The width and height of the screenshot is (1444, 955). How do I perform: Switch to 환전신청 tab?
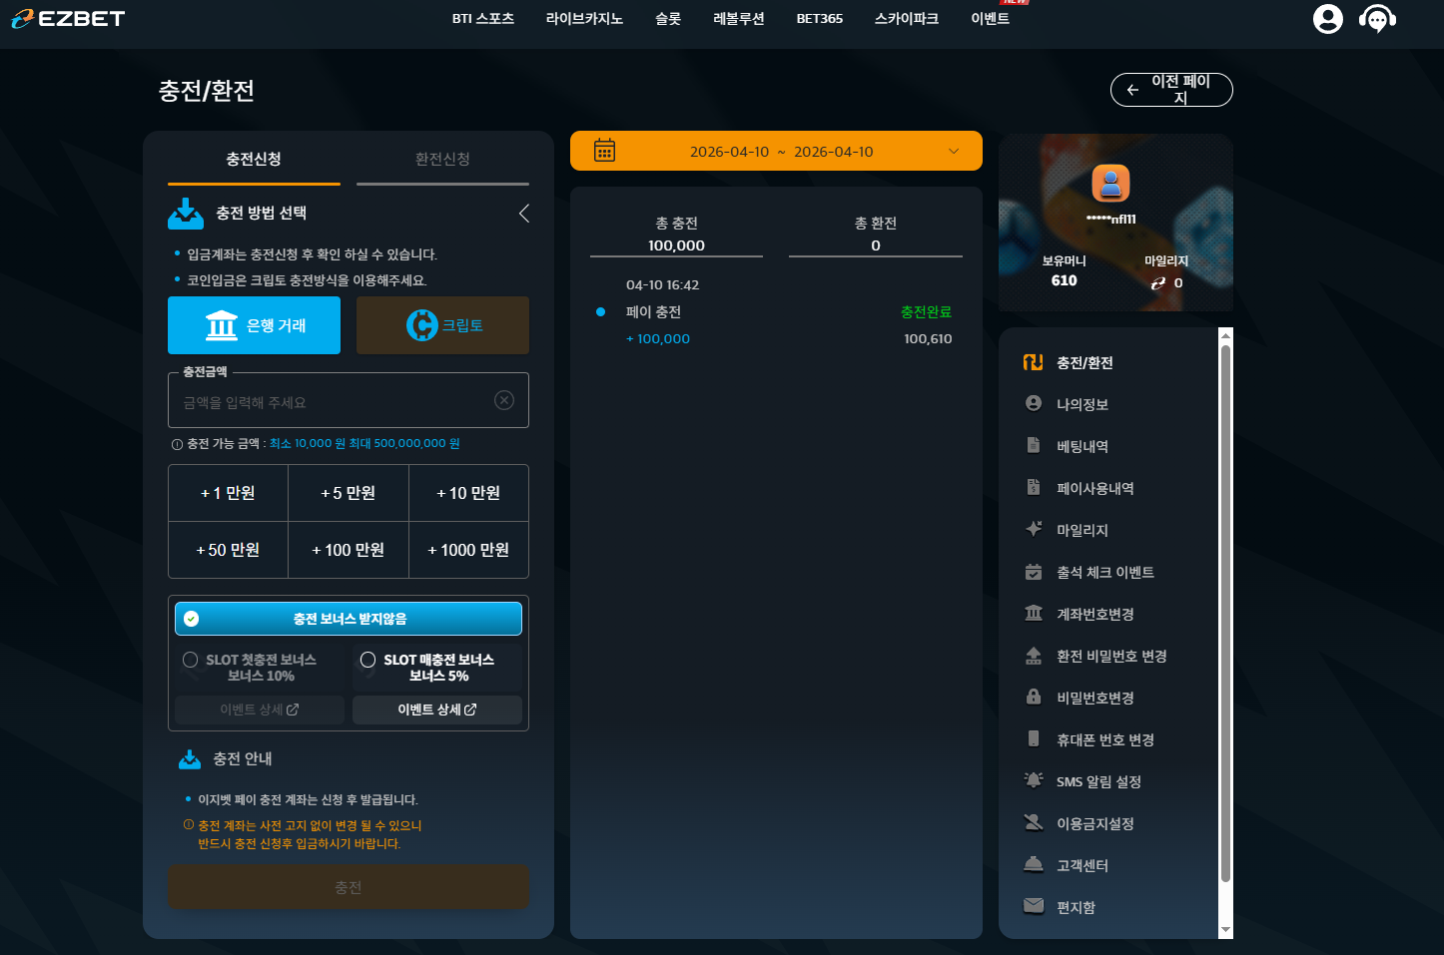[442, 160]
